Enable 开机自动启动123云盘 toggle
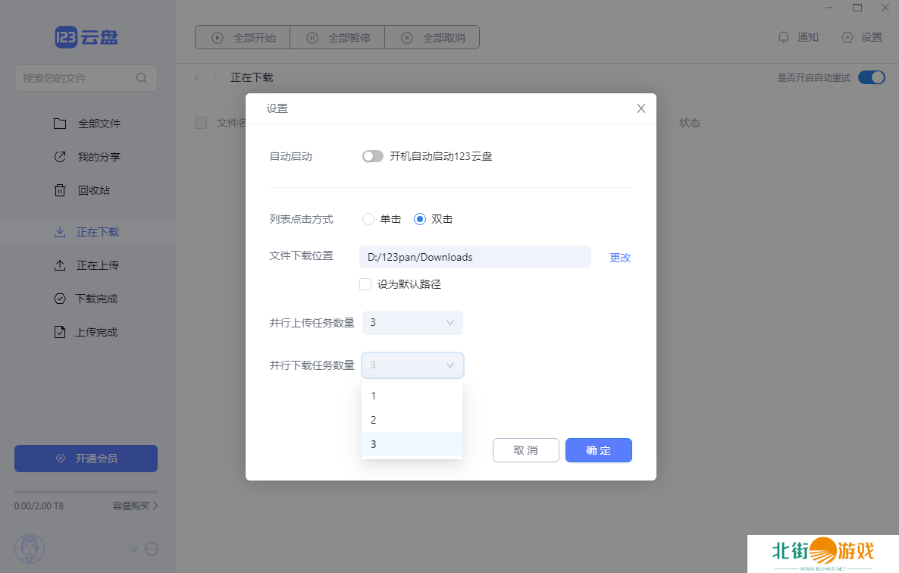899x573 pixels. [372, 156]
